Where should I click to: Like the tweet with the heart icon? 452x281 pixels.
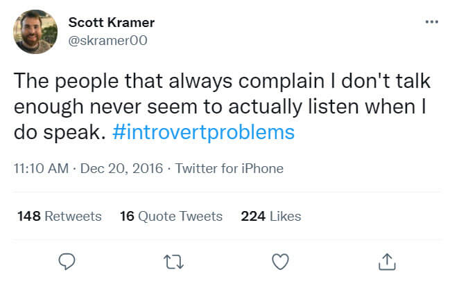280,261
